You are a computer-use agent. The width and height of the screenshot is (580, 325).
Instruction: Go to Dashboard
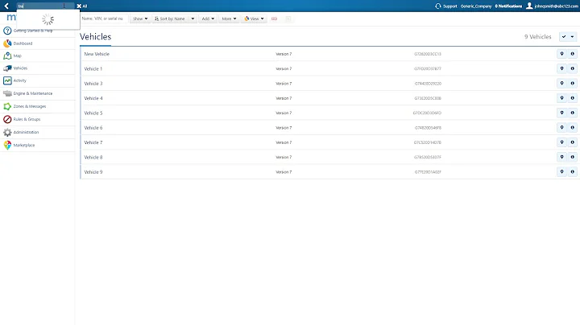pos(23,43)
